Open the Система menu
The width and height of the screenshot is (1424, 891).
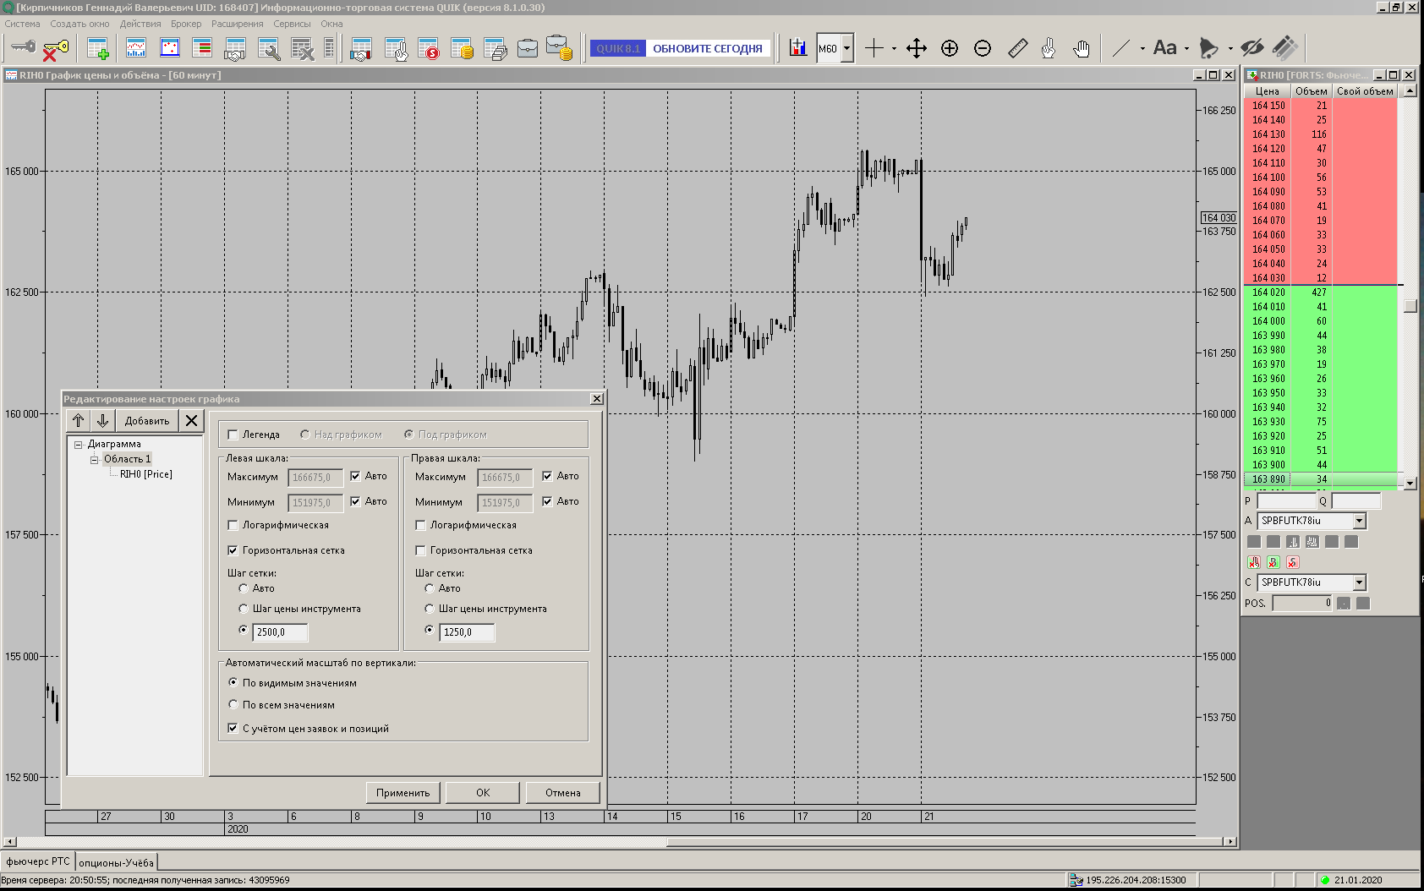tap(23, 24)
